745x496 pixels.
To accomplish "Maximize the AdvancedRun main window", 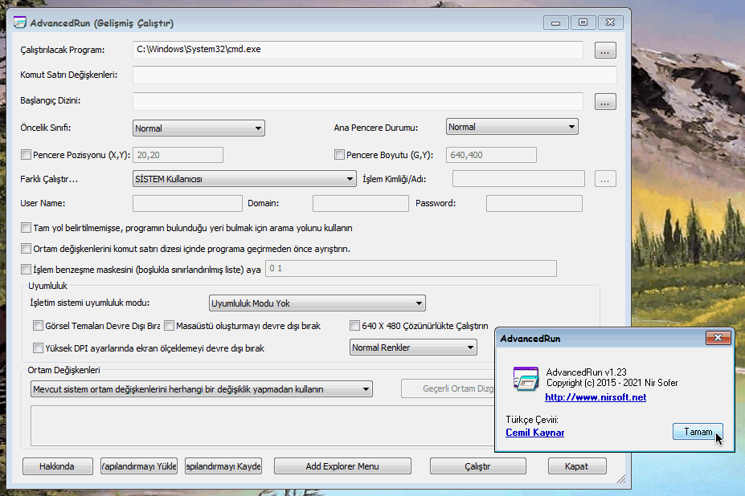I will (583, 22).
